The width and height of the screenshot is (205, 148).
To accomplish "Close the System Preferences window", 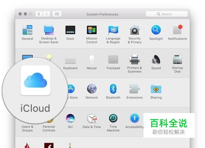I will (20, 14).
